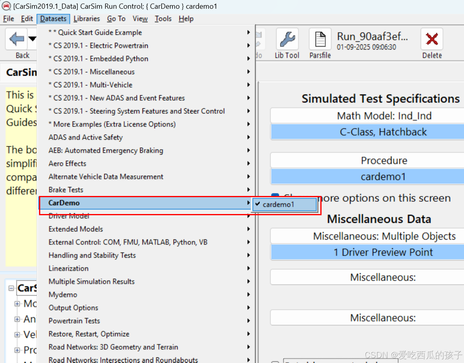Select Quick Start Guide Example dataset category

[x=146, y=33]
